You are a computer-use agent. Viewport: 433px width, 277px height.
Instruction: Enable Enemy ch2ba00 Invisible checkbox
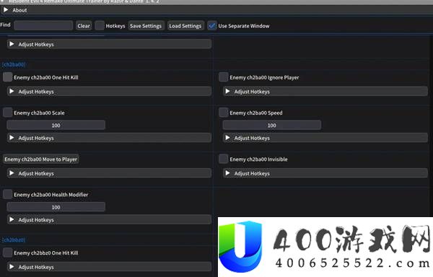224,159
